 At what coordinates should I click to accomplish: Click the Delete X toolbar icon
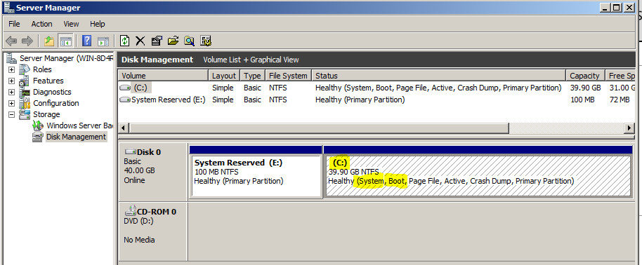coord(140,41)
